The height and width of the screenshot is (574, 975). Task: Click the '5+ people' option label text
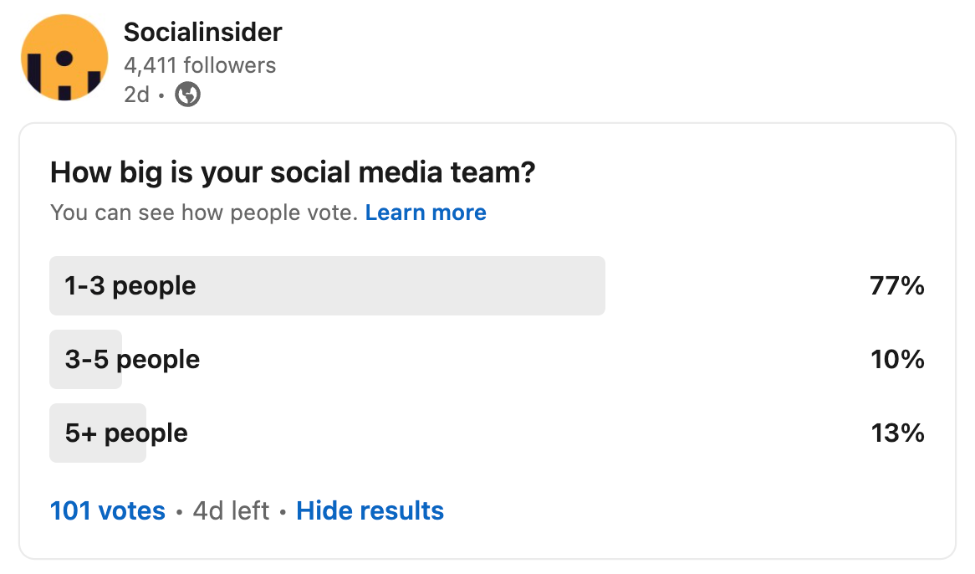coord(126,433)
